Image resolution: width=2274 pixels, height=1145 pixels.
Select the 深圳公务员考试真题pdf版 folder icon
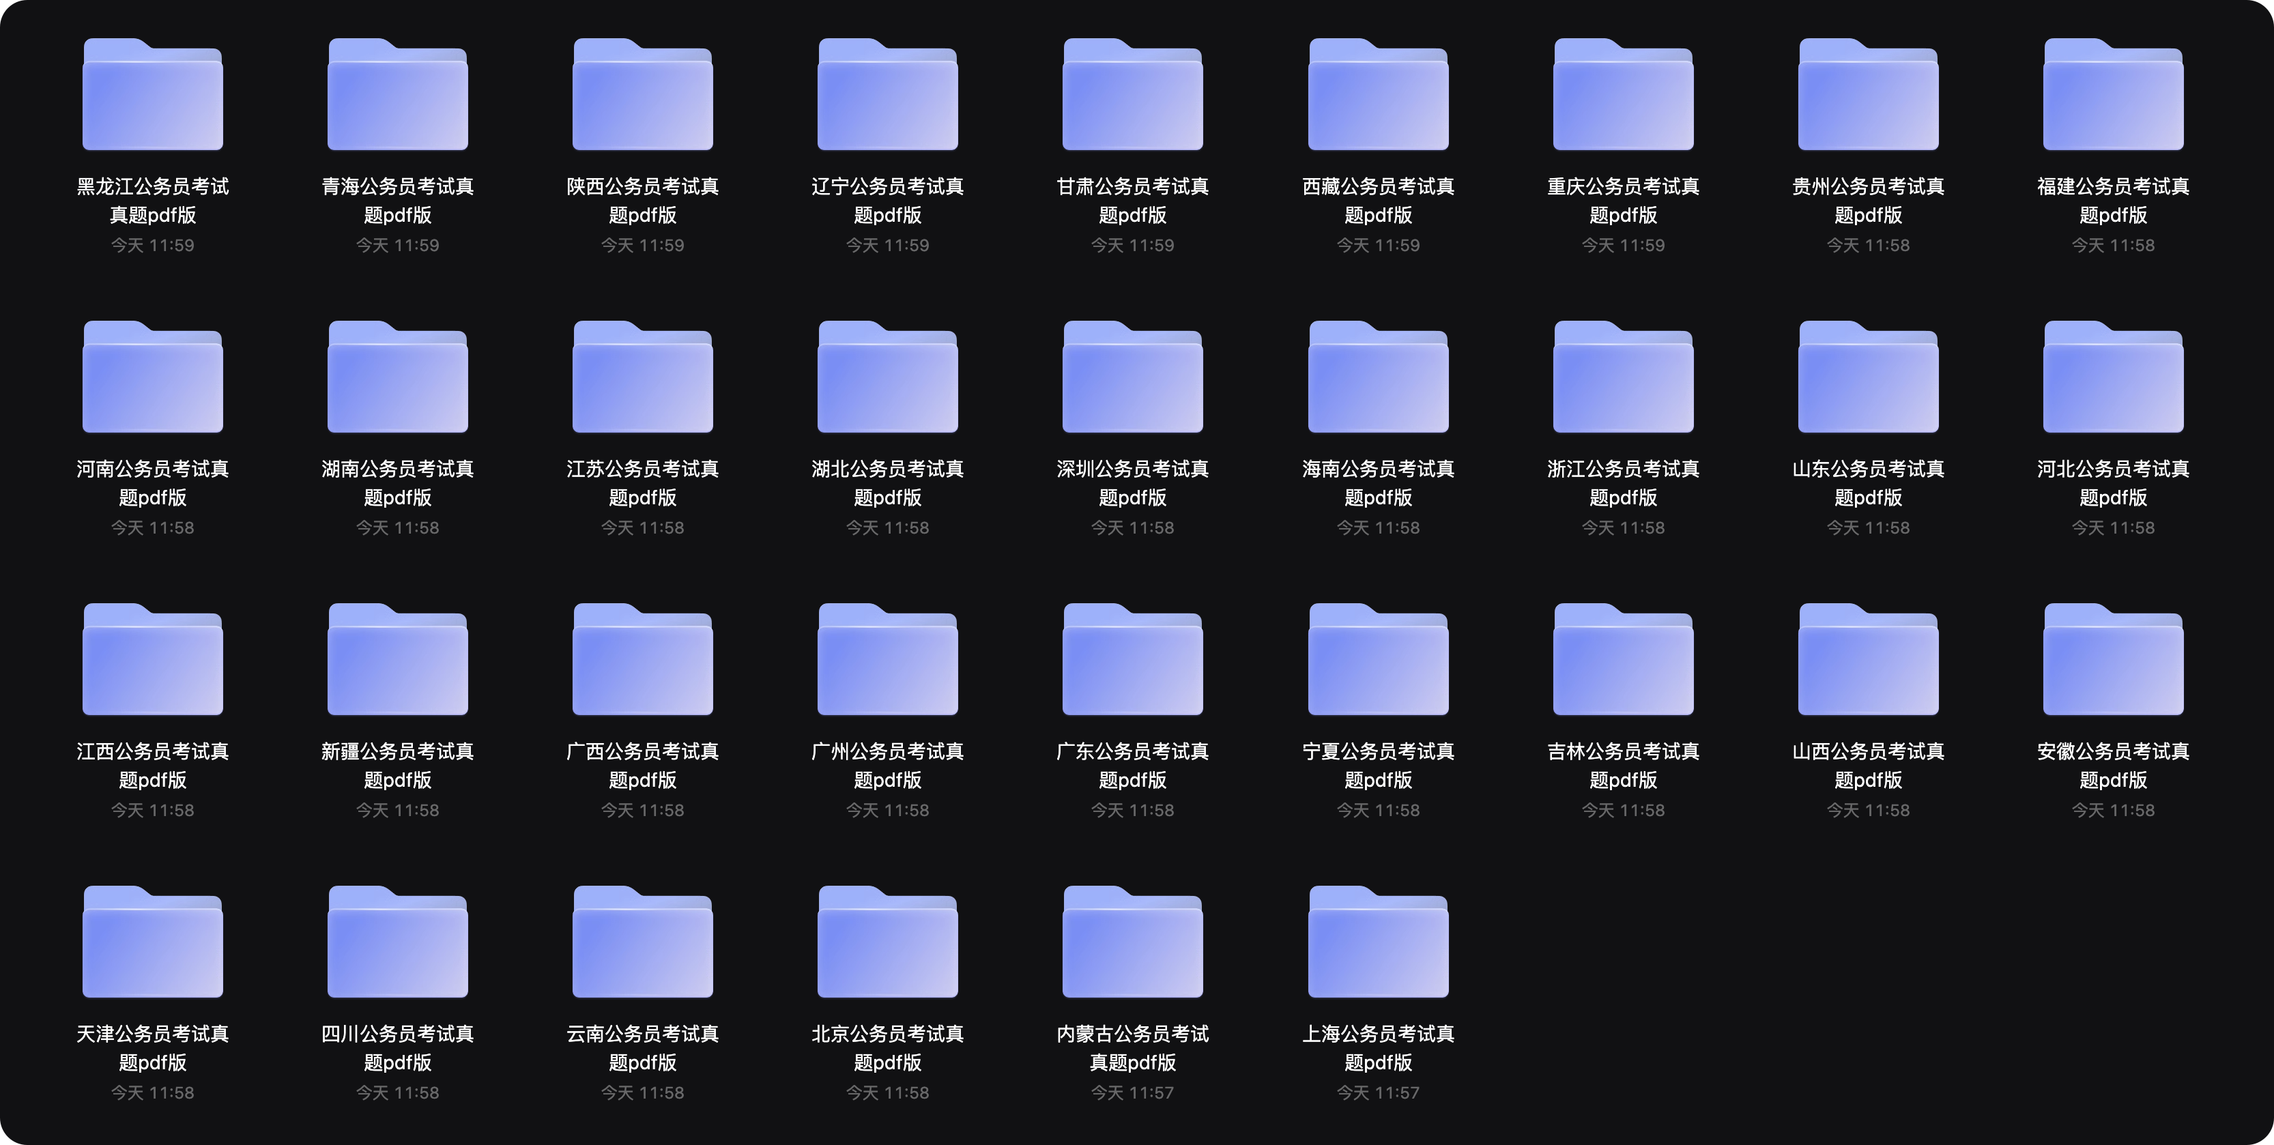(x=1133, y=377)
